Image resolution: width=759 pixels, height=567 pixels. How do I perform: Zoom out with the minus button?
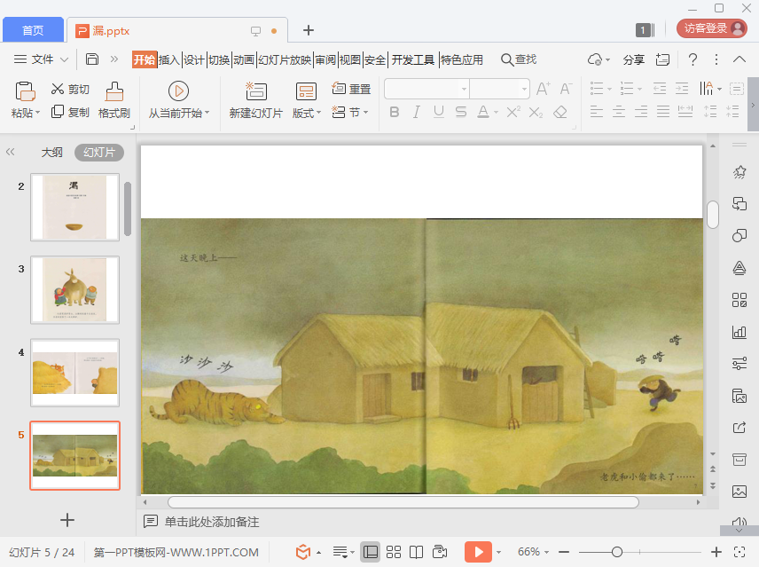pyautogui.click(x=564, y=552)
